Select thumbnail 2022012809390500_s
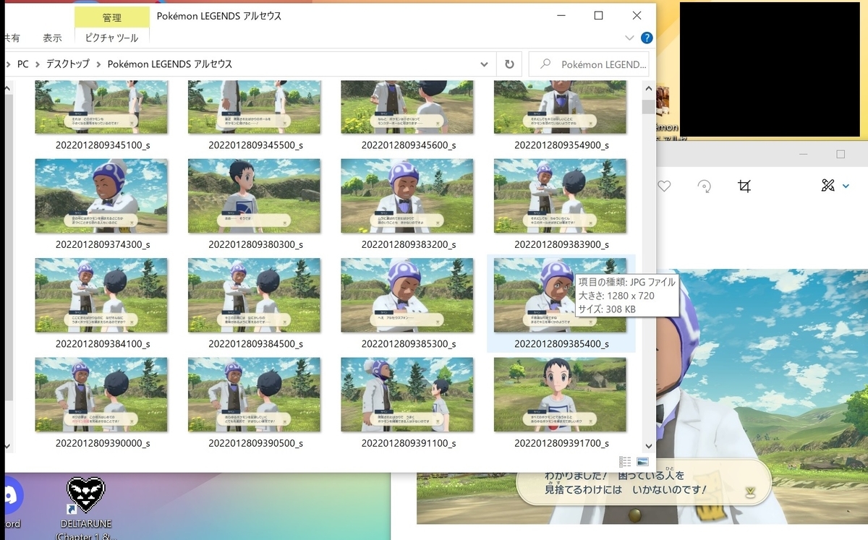868x540 pixels. (255, 395)
